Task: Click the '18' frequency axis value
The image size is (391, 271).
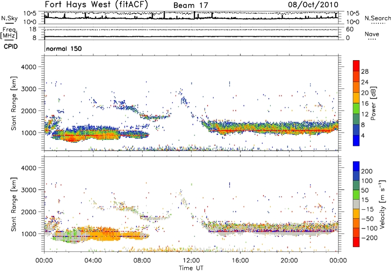Action: pyautogui.click(x=33, y=29)
